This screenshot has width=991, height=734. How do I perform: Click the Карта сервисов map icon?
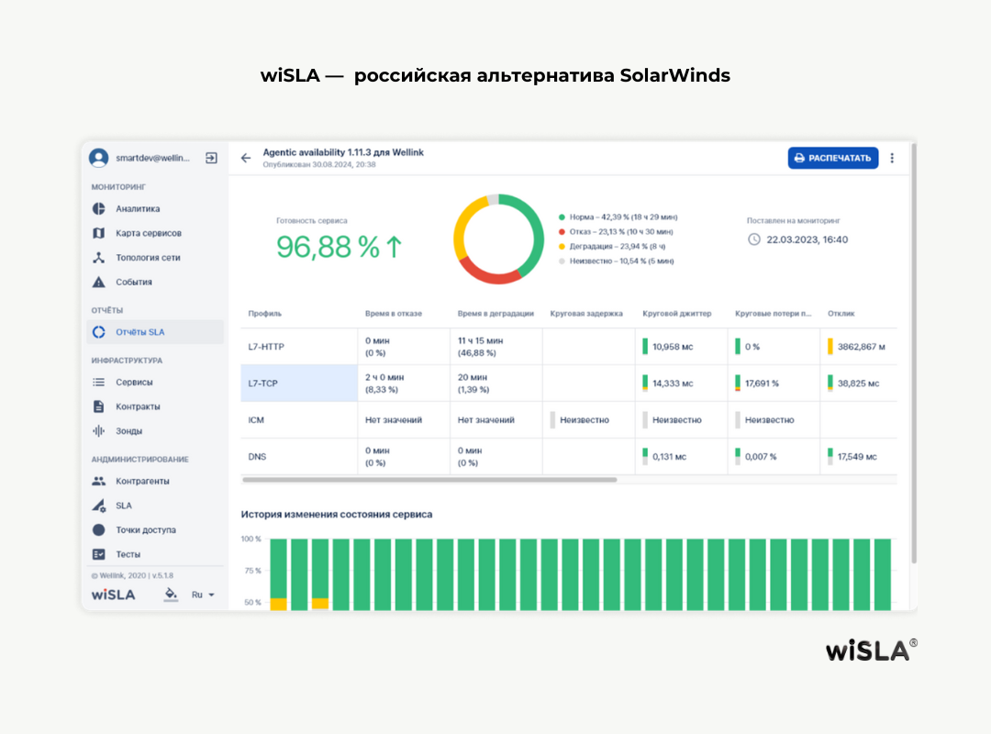click(99, 233)
